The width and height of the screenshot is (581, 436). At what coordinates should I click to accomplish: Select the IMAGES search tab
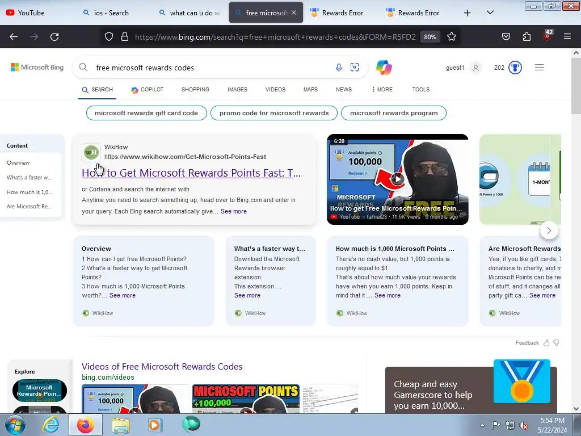coord(237,90)
